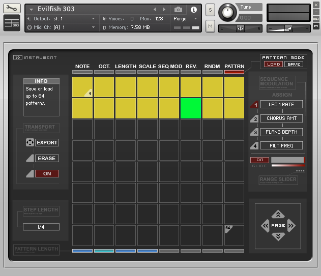The image size is (321, 276).
Task: Click the page left double-arrow icon
Action: click(265, 225)
